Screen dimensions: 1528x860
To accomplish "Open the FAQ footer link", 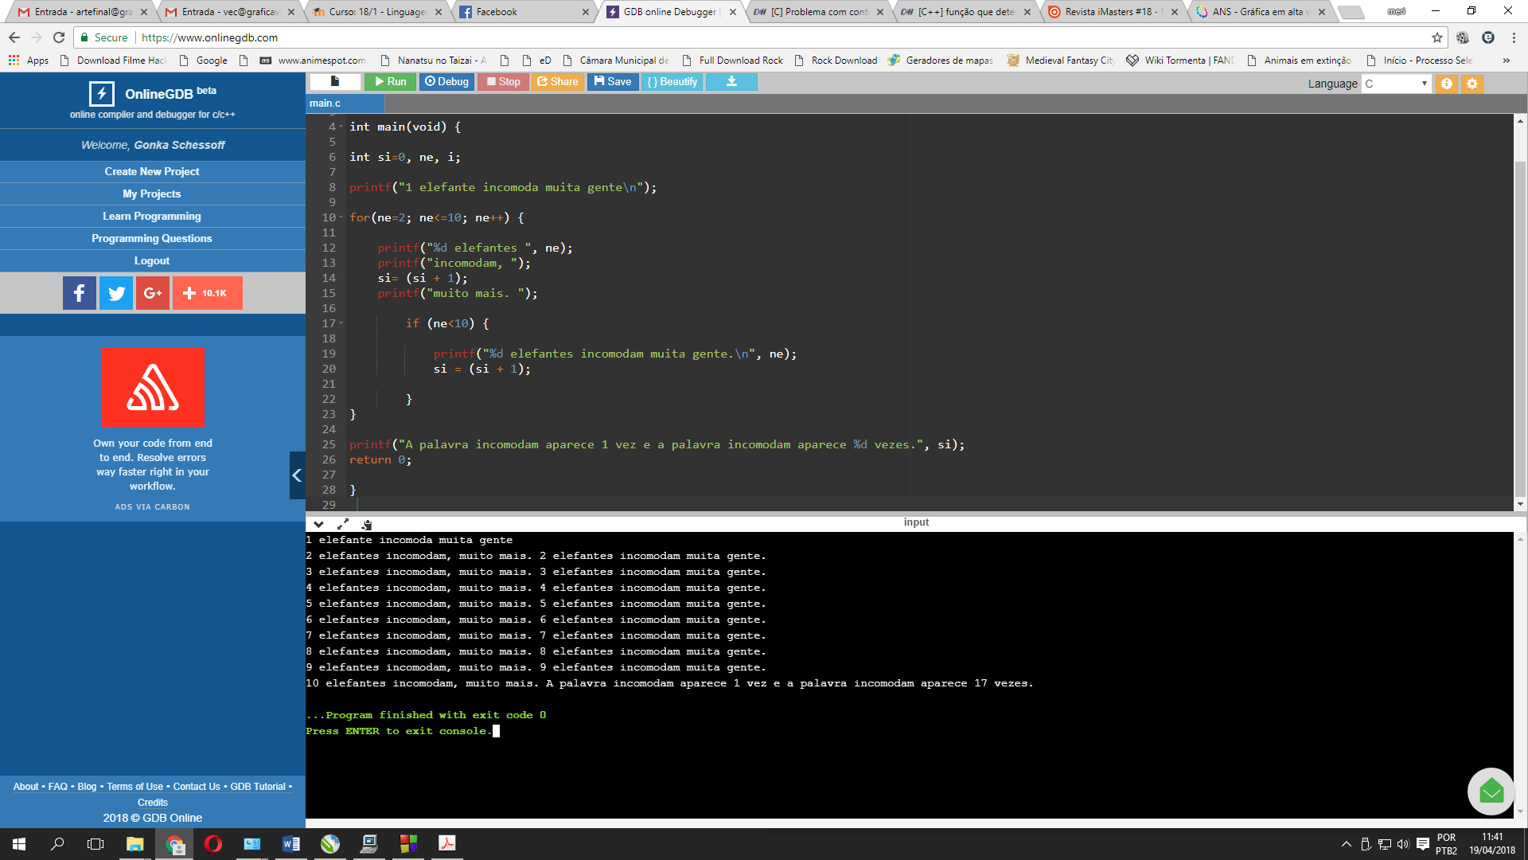I will [57, 787].
